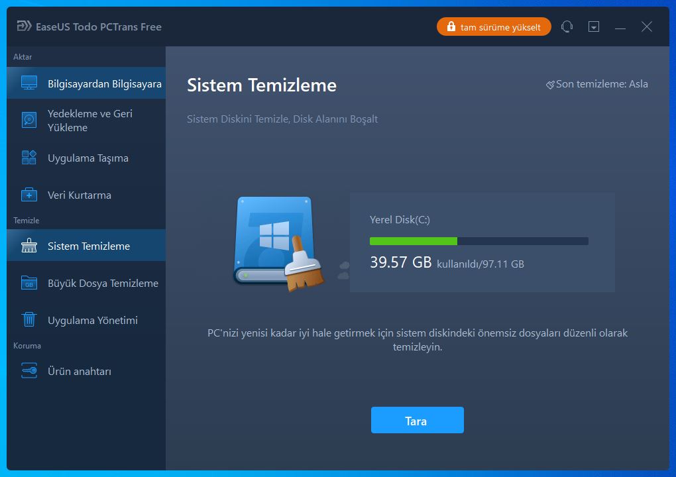Click the disk with brush illustration
The height and width of the screenshot is (477, 676).
pyautogui.click(x=280, y=243)
